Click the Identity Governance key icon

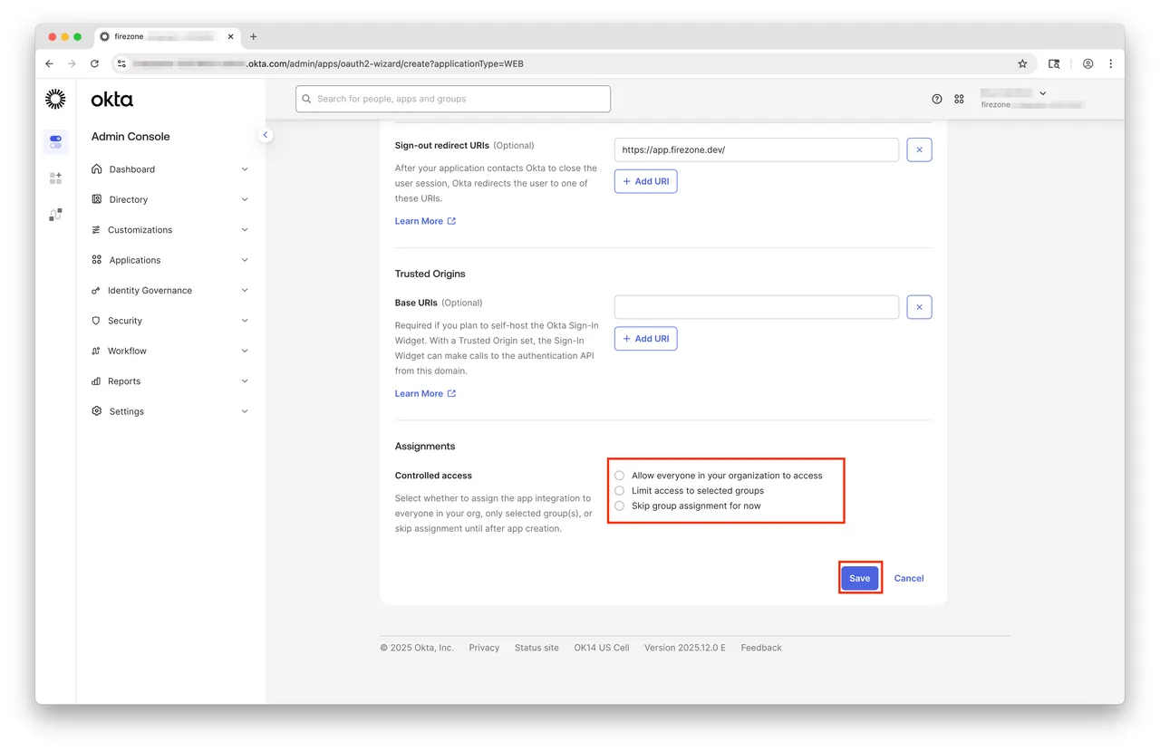(97, 291)
